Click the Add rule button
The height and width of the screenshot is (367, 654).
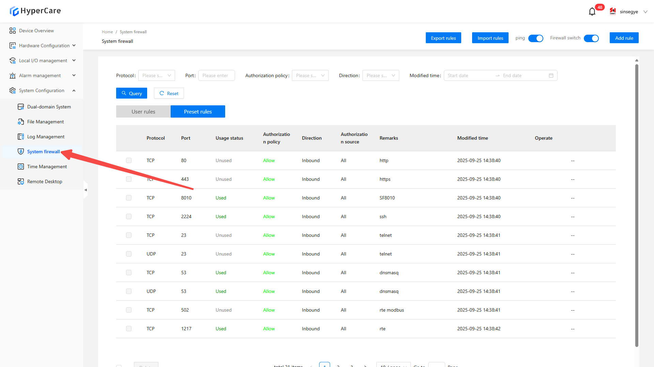[x=624, y=38]
